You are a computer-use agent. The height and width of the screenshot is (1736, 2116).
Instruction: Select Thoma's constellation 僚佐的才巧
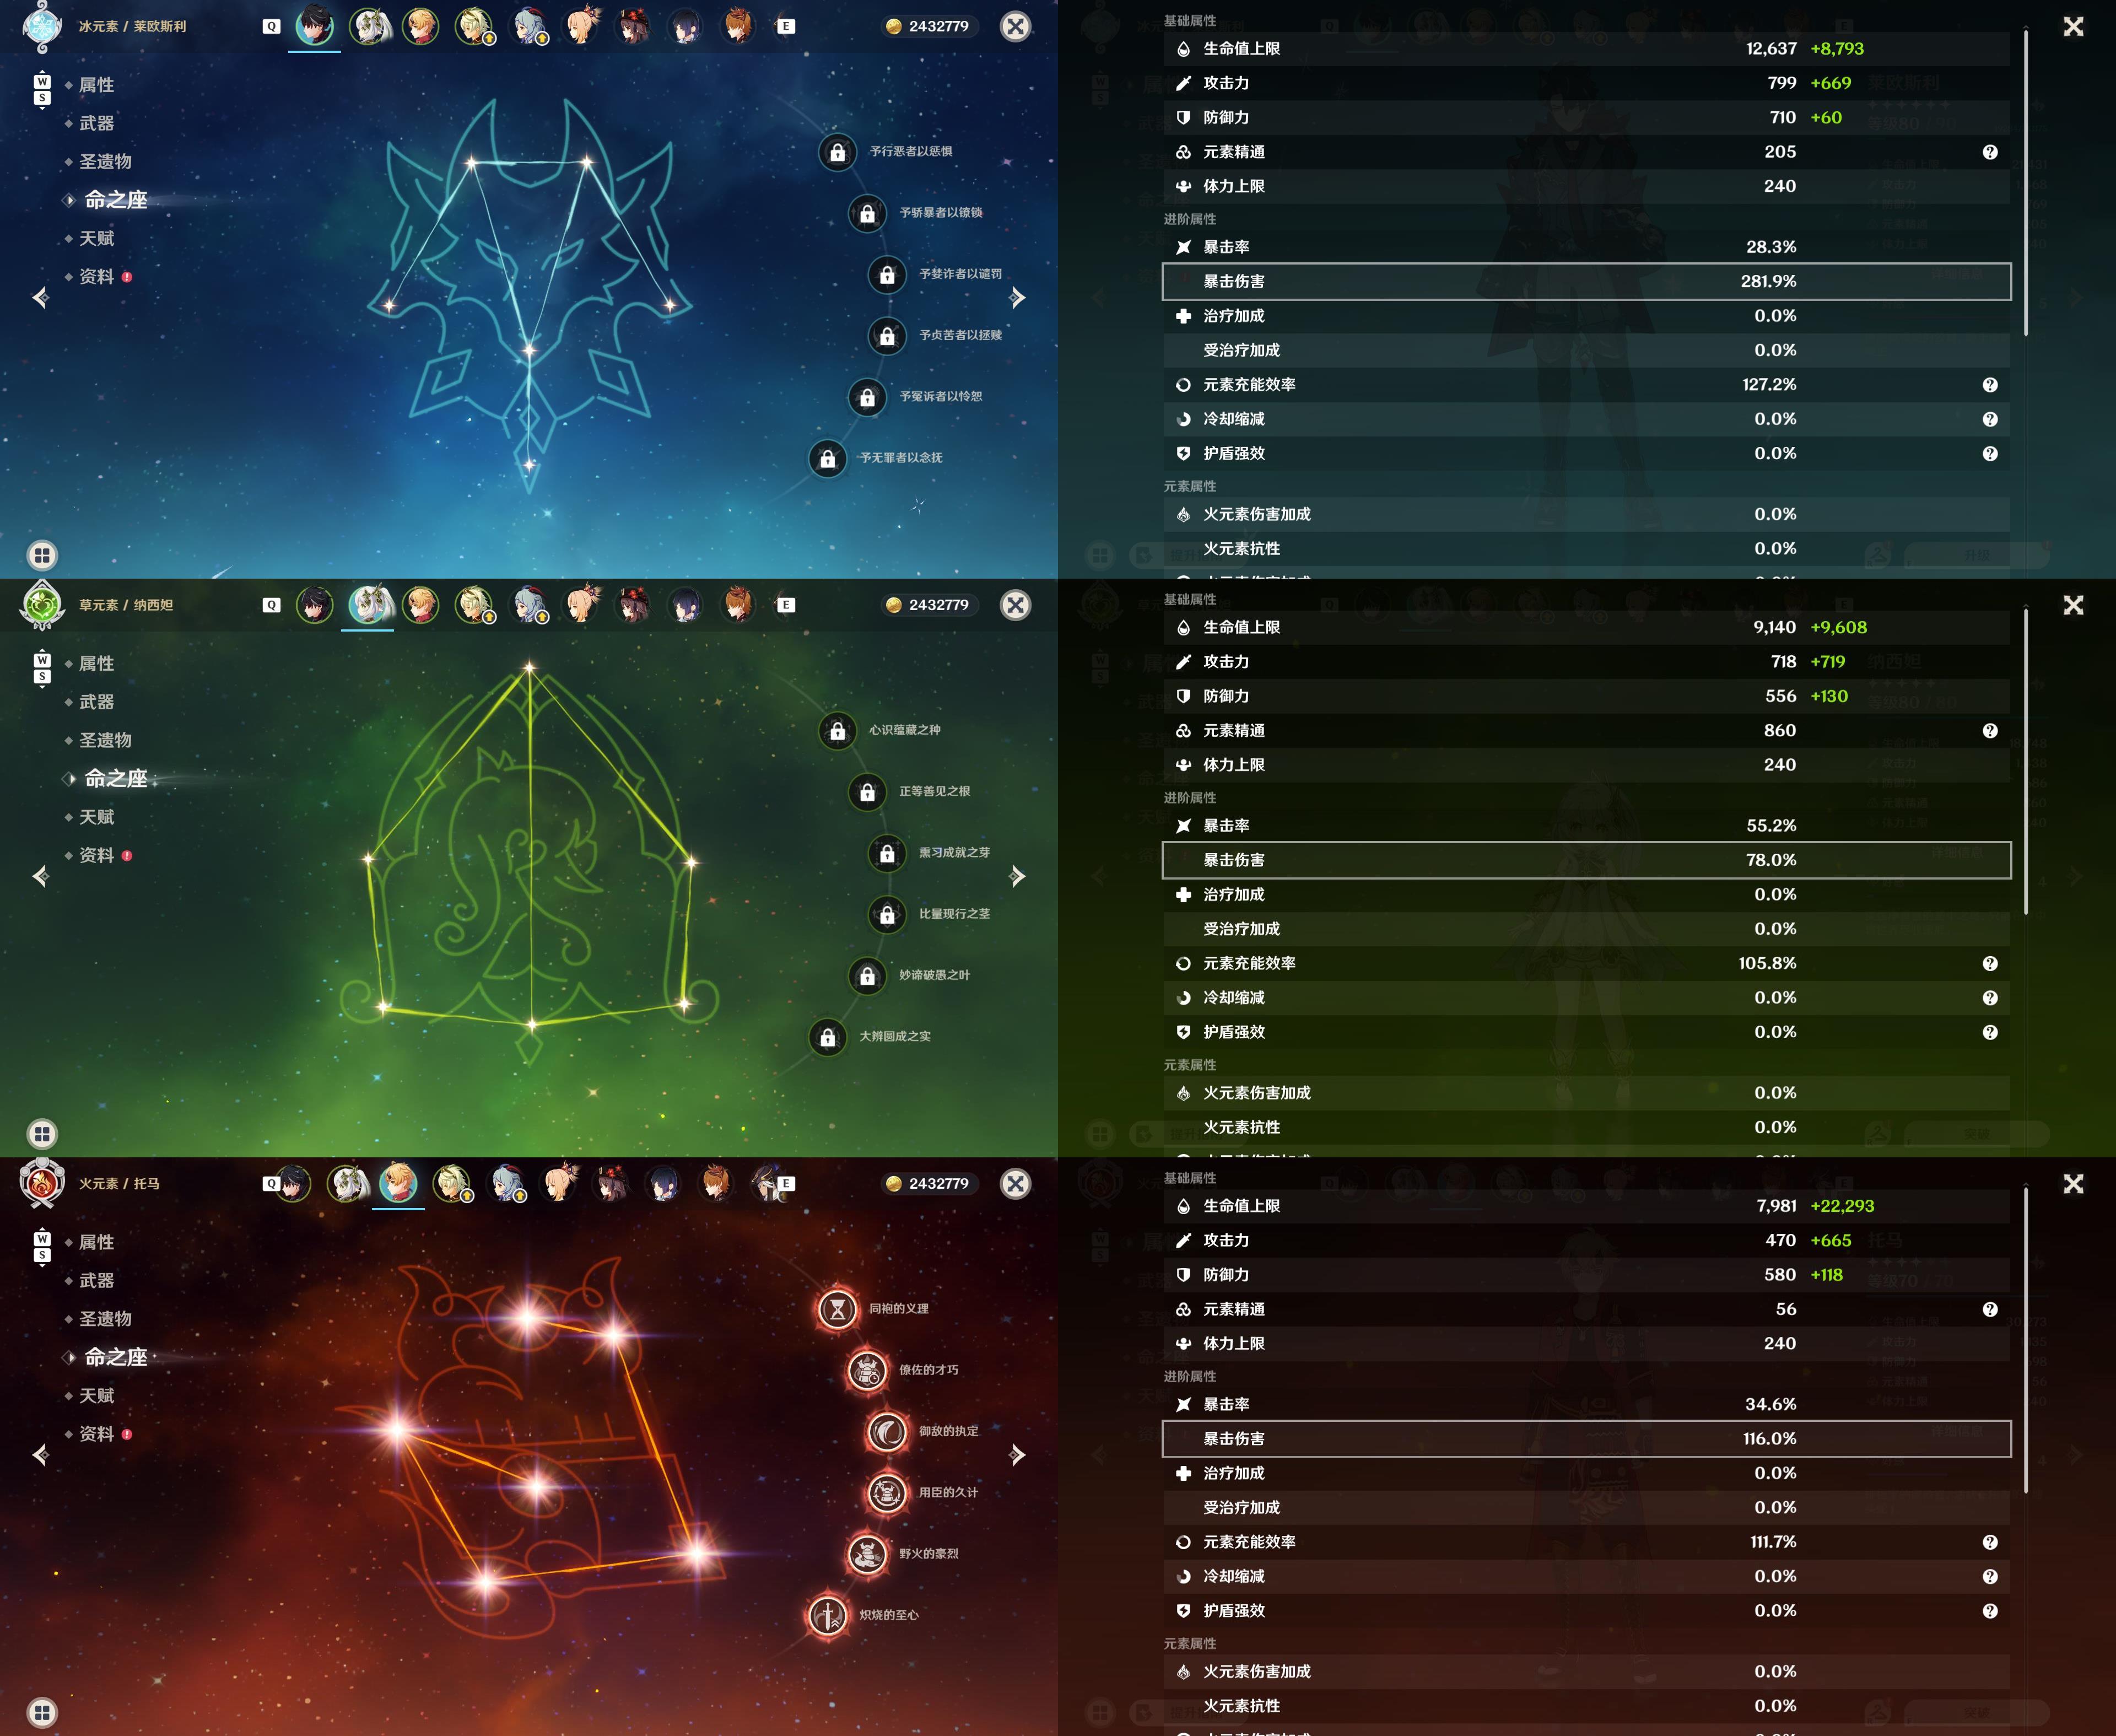(867, 1370)
